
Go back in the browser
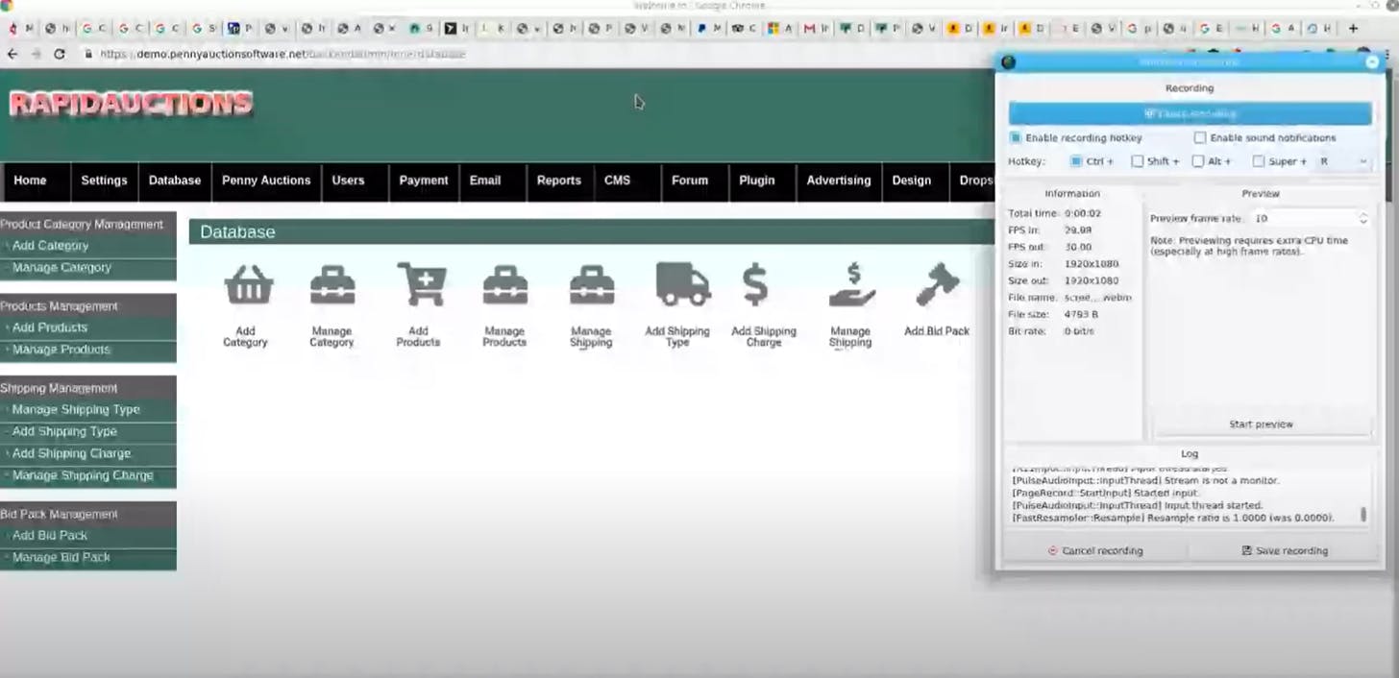coord(12,54)
